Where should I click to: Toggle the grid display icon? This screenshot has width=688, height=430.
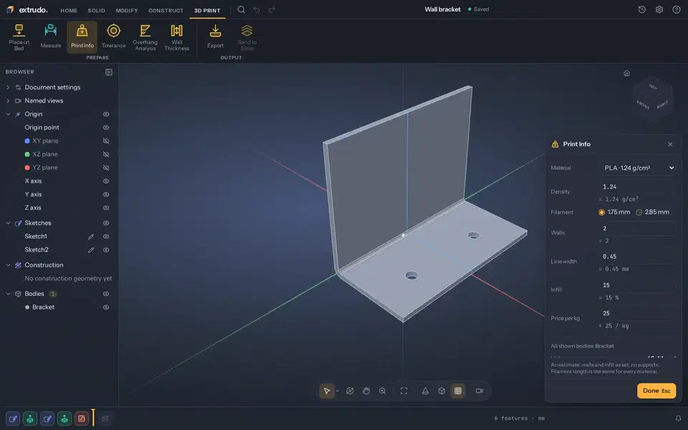click(x=458, y=391)
